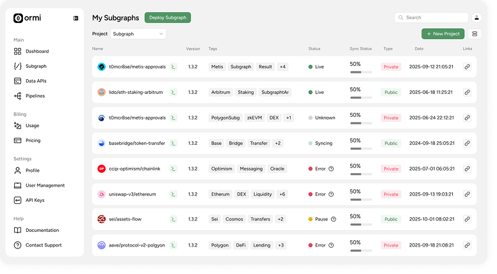
Task: Collapse the sidebar with the panel icon
Action: coord(76,19)
